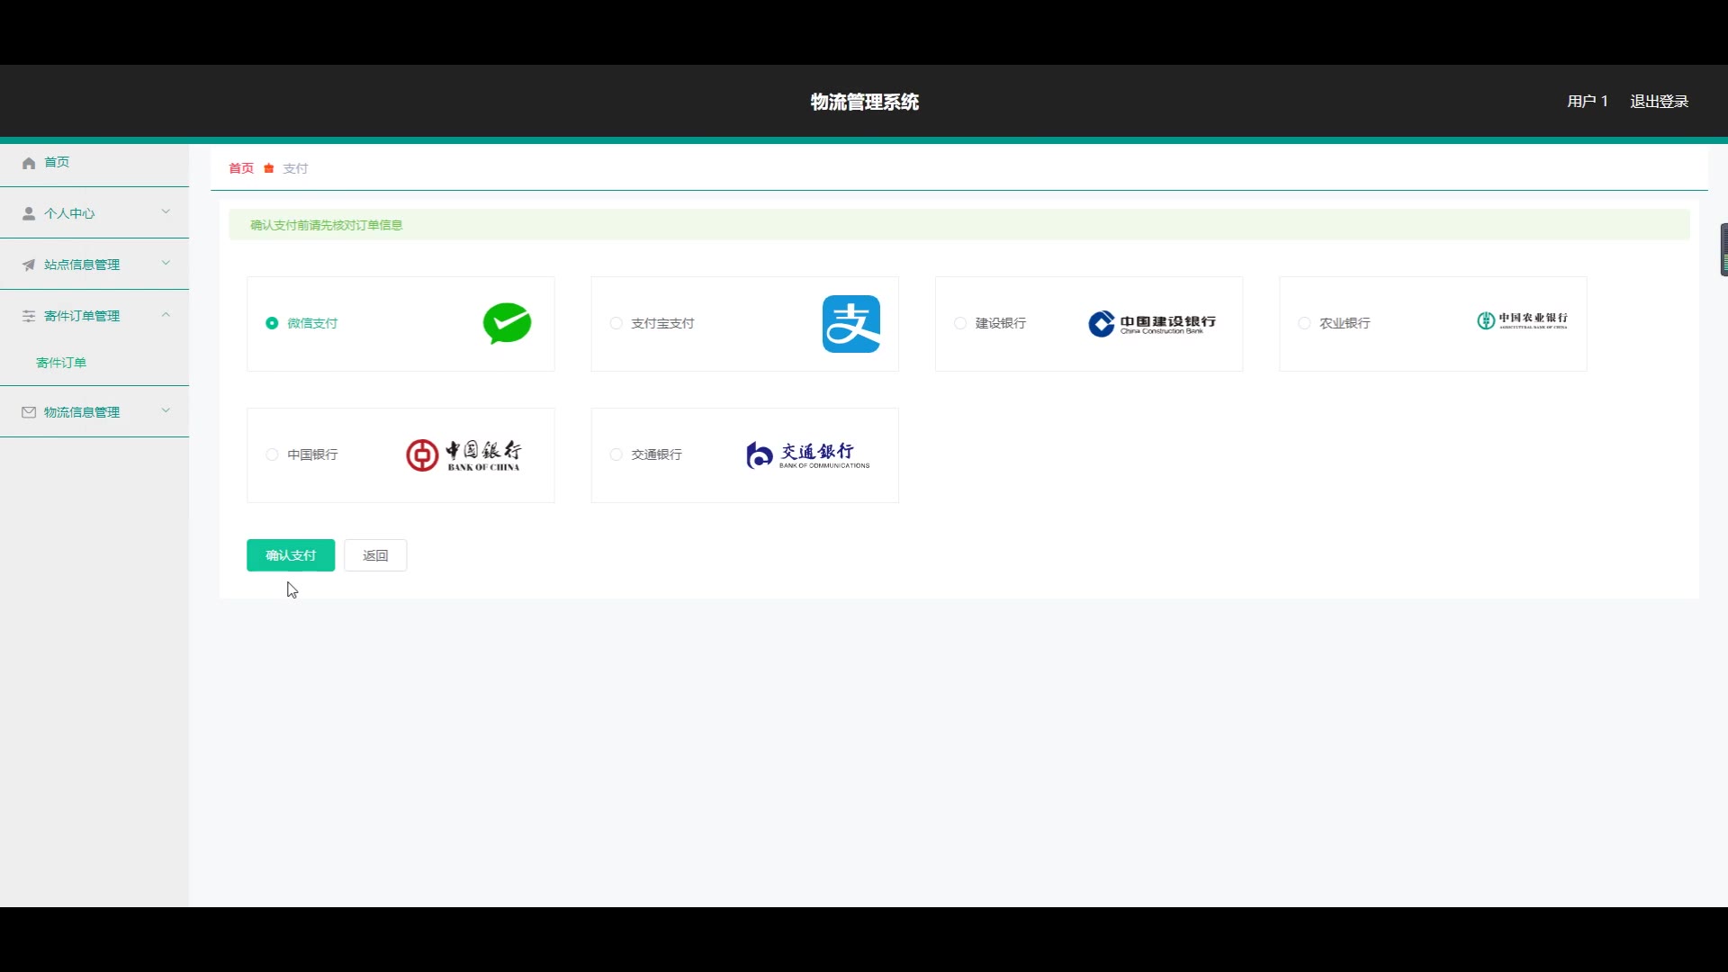Click the WeChat Pay logo

tap(507, 323)
